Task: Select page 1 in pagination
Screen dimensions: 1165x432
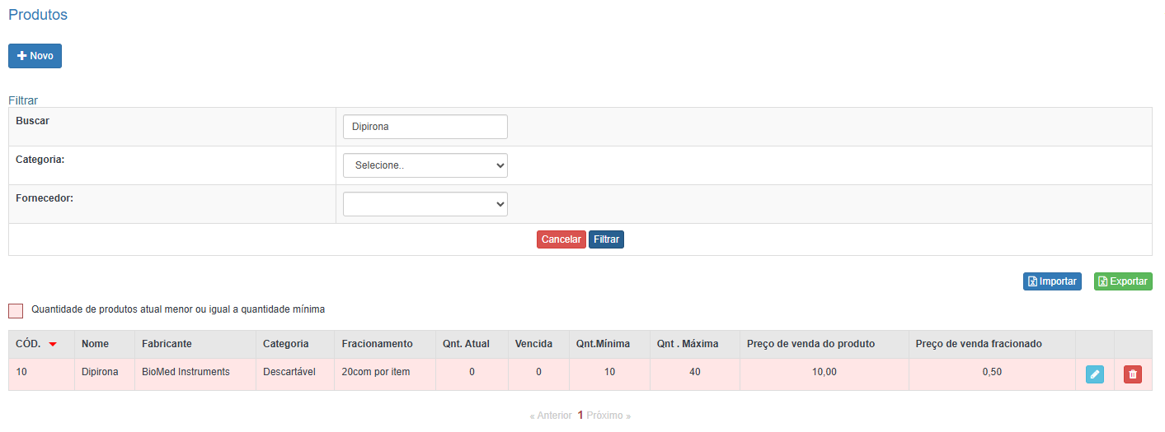Action: pyautogui.click(x=580, y=416)
